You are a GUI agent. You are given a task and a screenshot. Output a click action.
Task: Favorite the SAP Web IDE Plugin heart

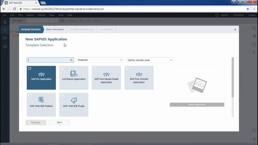coord(62,96)
